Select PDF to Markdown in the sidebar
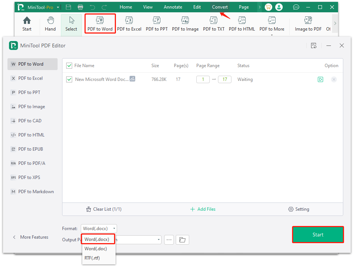 [33, 192]
